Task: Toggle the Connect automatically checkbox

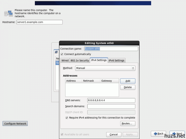Action: [62, 54]
